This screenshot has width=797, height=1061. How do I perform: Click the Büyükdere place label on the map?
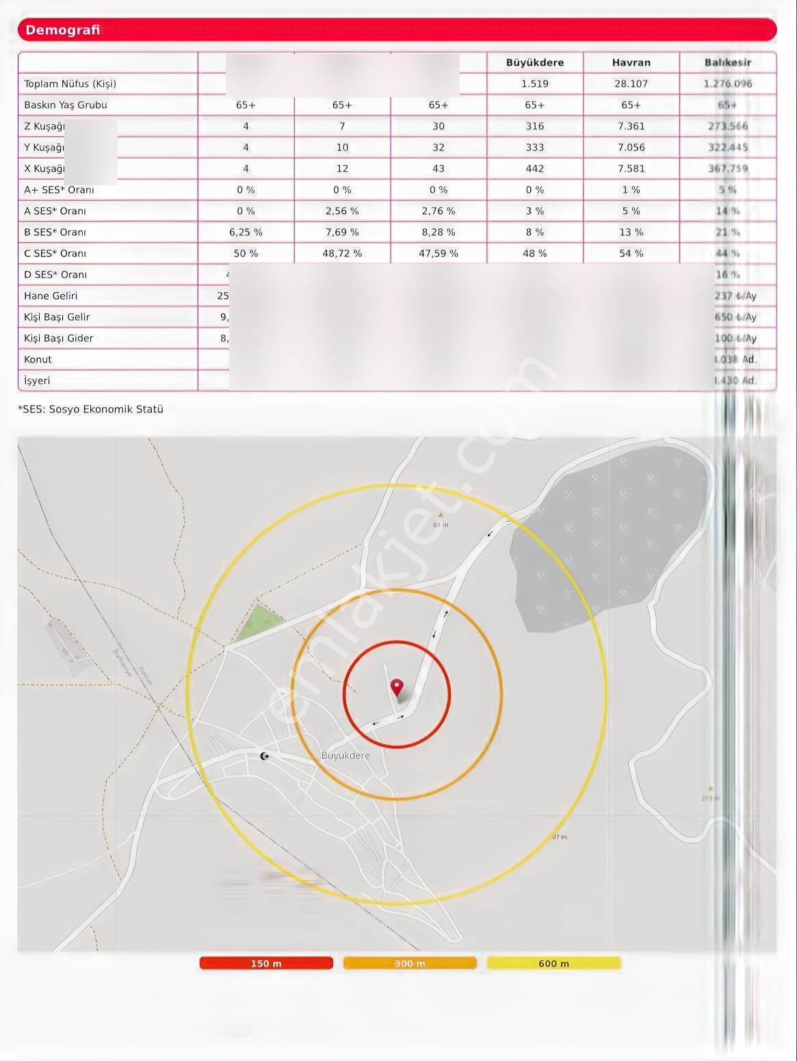click(x=345, y=755)
